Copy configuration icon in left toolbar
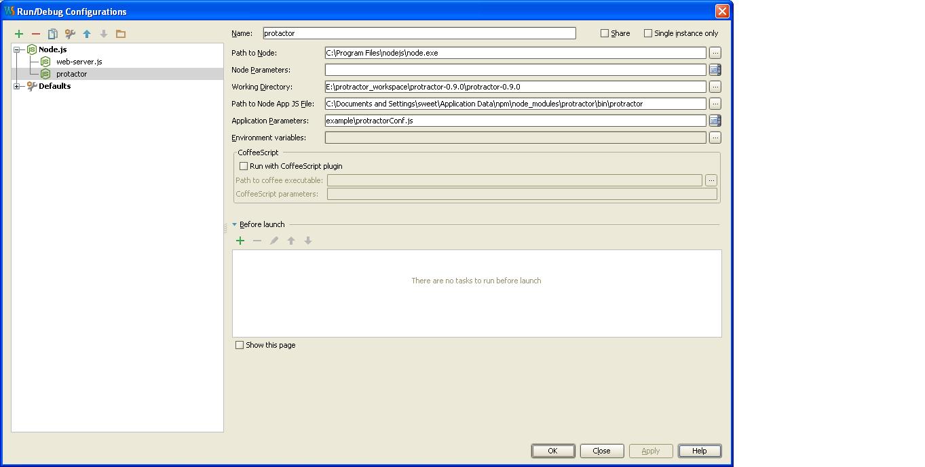925x467 pixels. click(52, 34)
